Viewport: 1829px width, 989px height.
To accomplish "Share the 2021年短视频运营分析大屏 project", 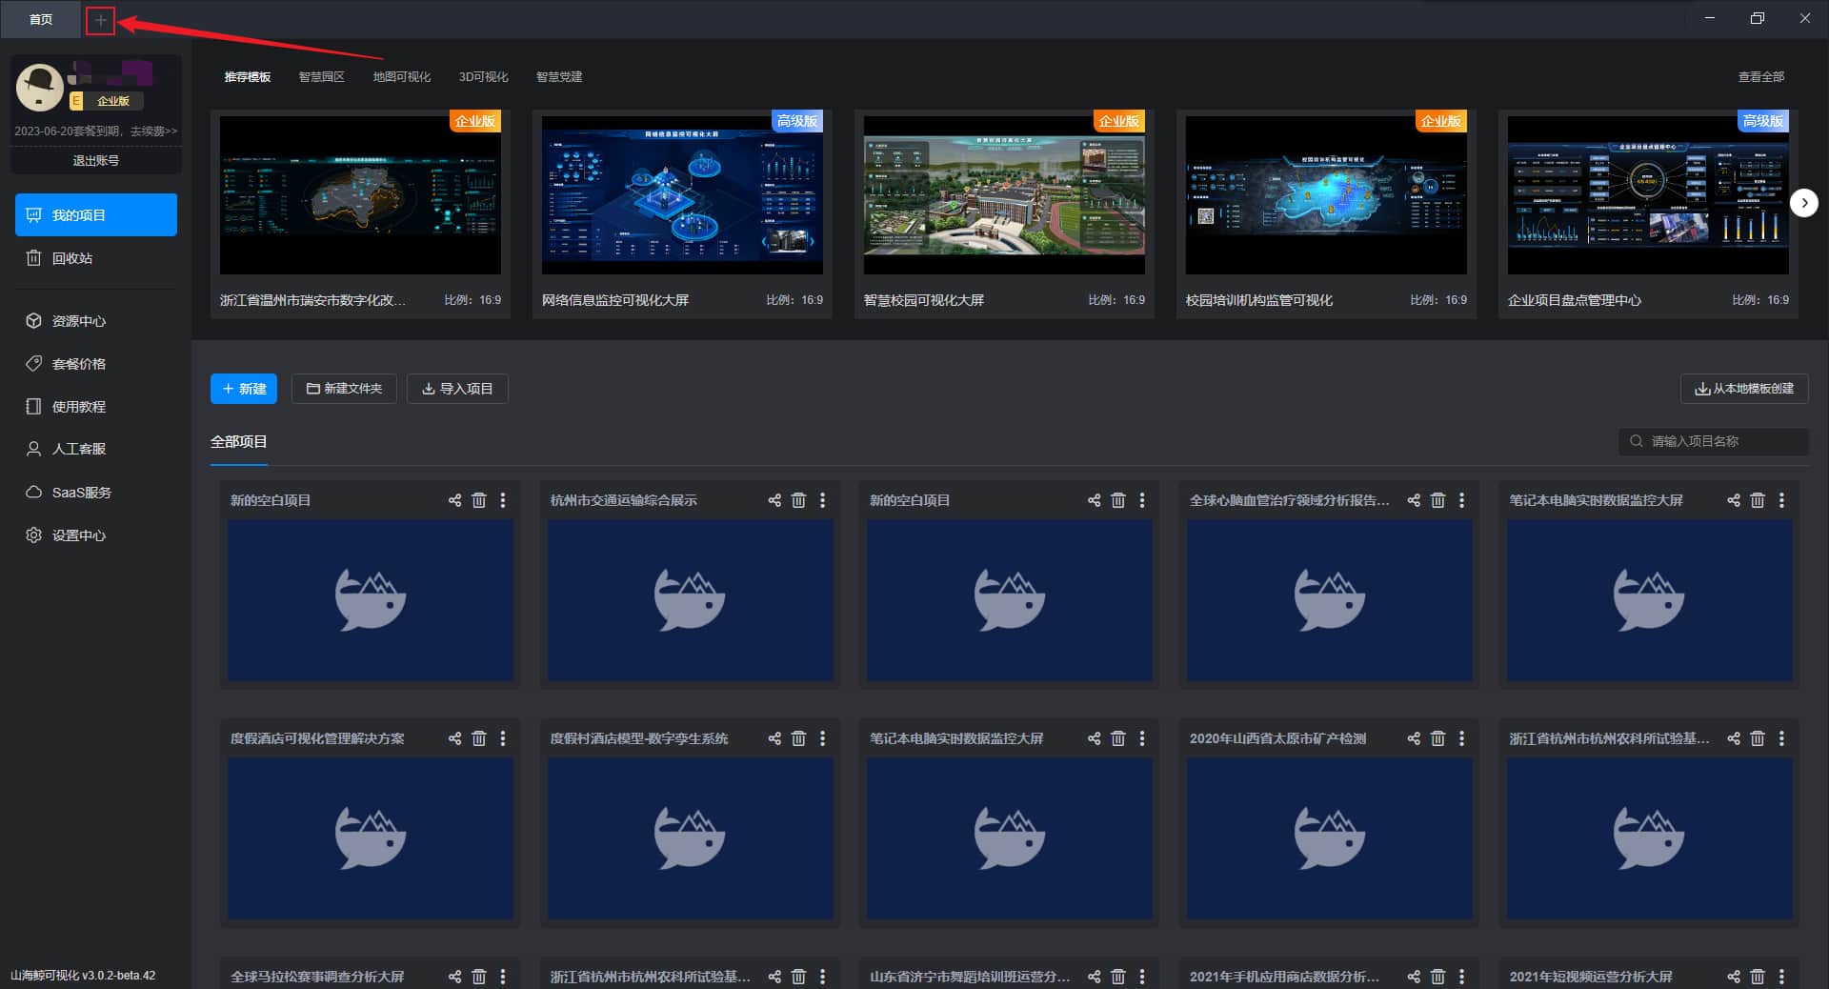I will [1734, 977].
